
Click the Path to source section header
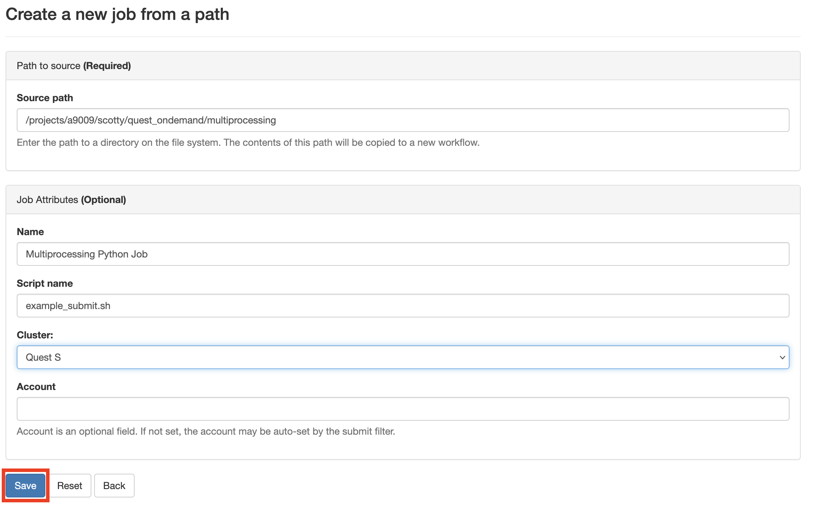click(74, 65)
